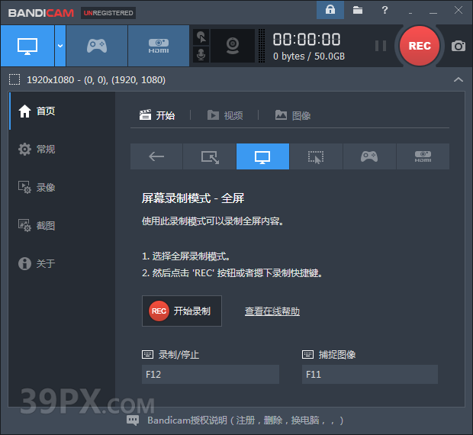Select the rectangle area recording mode icon

tap(210, 156)
